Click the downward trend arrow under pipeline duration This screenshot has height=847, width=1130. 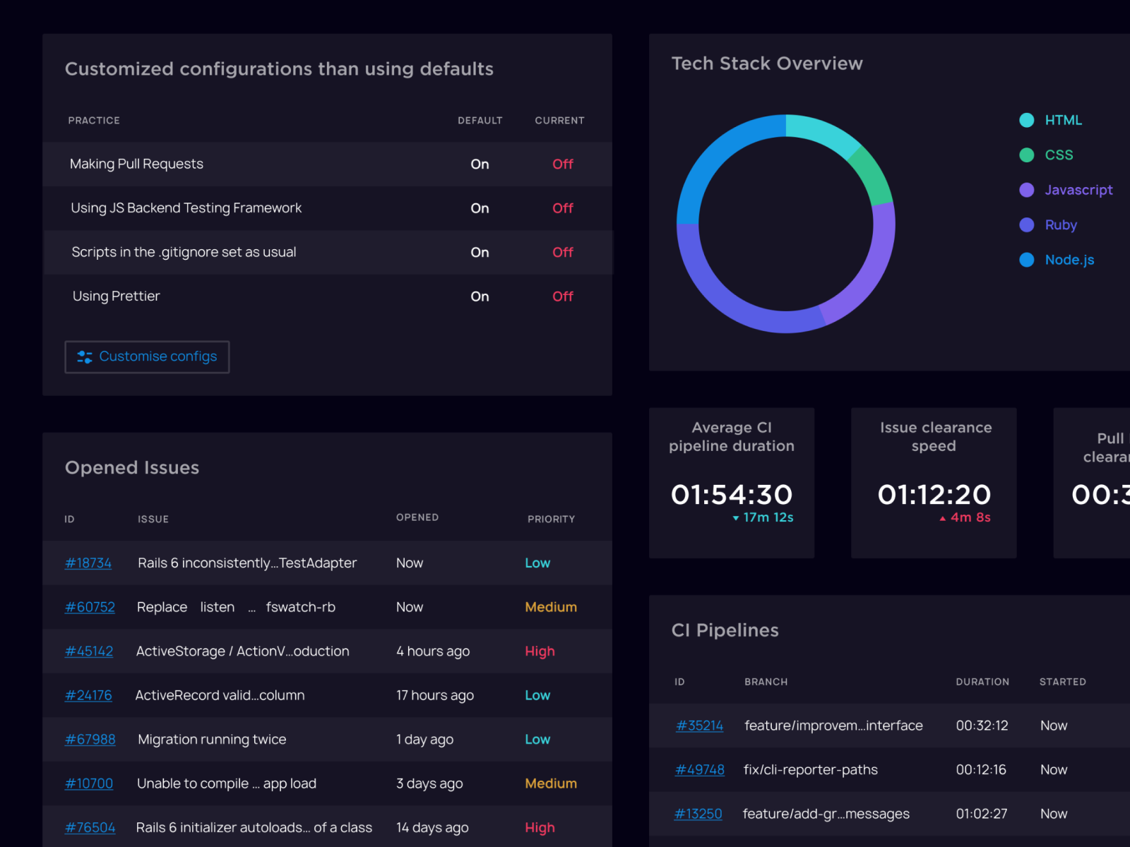(x=735, y=517)
